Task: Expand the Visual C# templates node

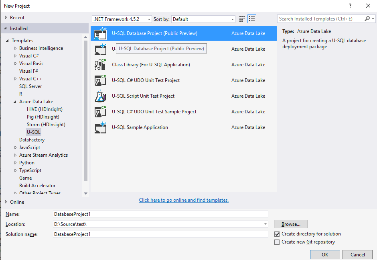Action: tap(15, 55)
